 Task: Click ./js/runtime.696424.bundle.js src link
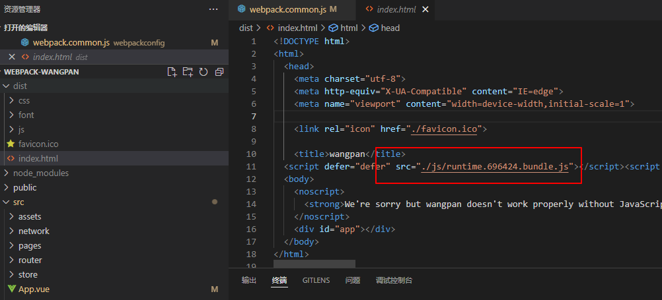click(x=495, y=167)
